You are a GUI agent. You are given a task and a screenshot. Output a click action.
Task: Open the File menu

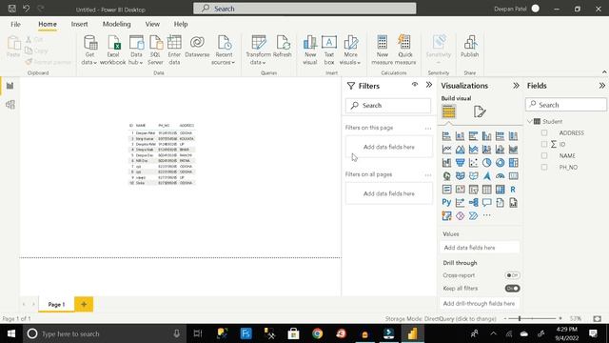click(15, 24)
